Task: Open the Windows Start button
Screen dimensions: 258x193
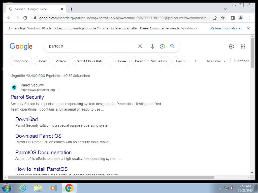Action: [x=7, y=188]
